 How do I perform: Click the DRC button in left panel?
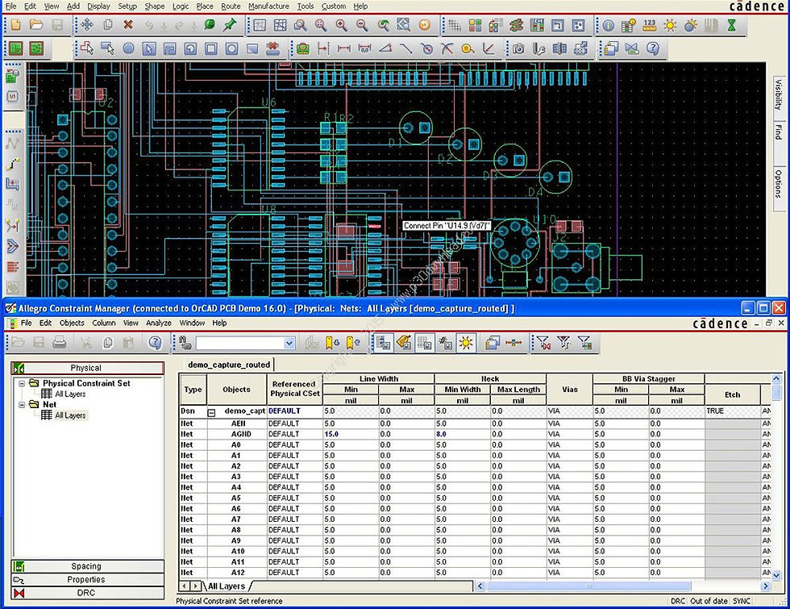[x=86, y=593]
